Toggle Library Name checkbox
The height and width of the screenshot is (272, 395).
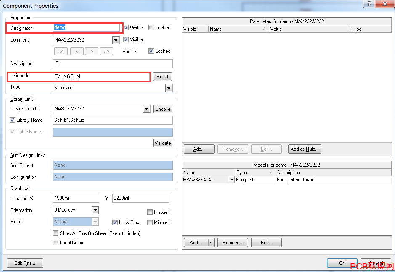coord(12,120)
